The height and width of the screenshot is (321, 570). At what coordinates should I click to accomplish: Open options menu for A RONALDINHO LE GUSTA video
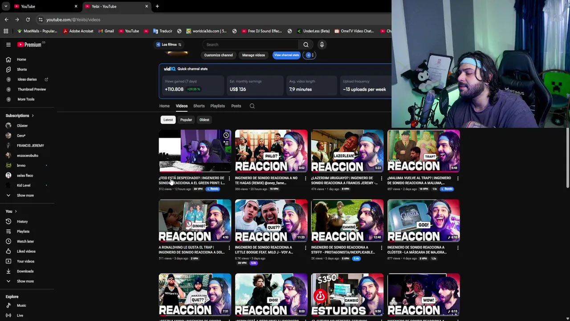tap(229, 248)
